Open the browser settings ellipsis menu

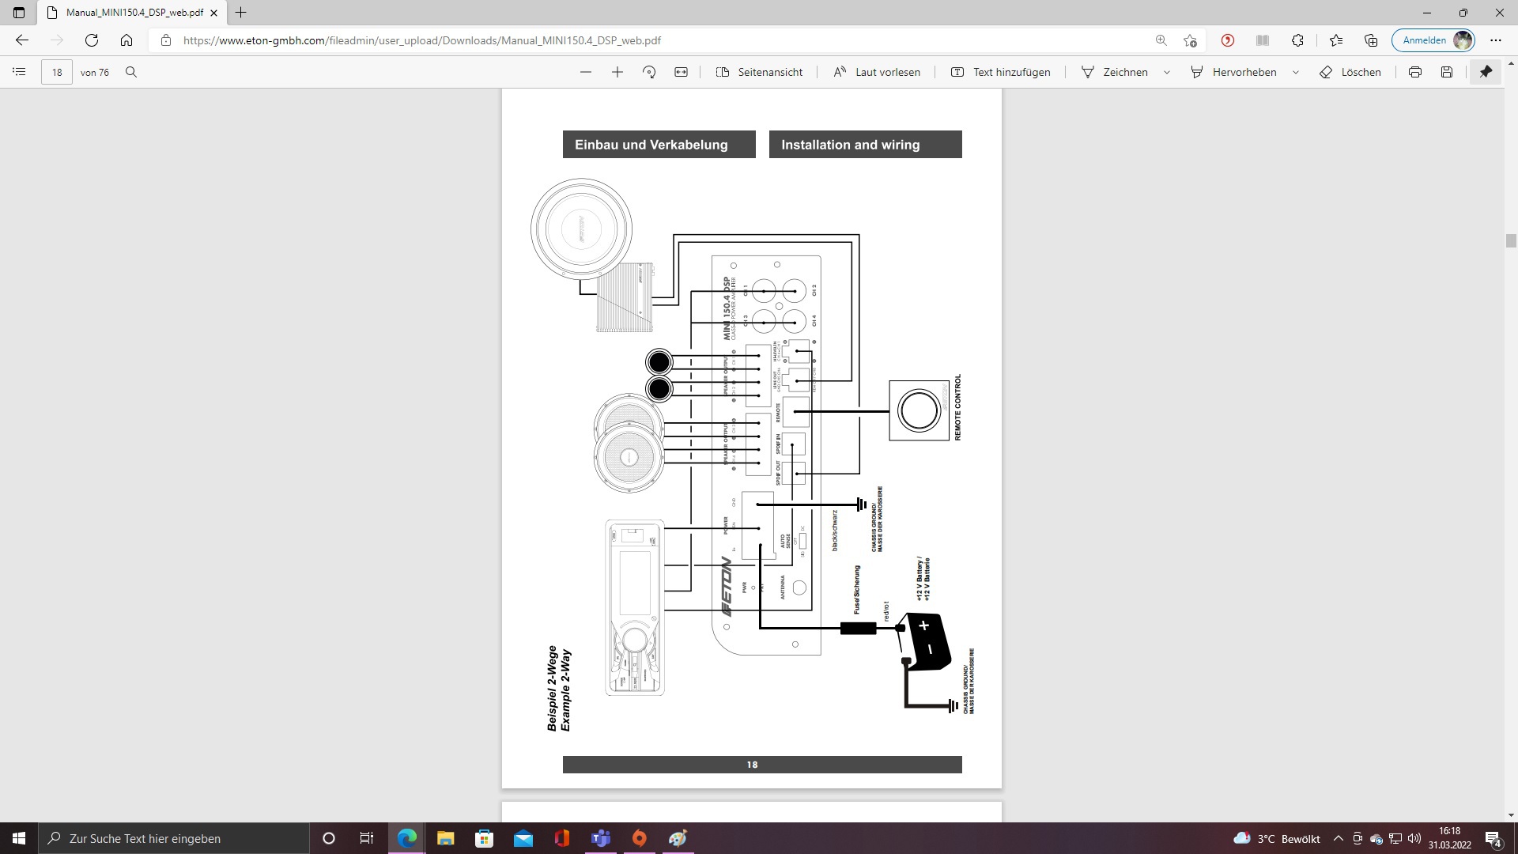pyautogui.click(x=1496, y=40)
